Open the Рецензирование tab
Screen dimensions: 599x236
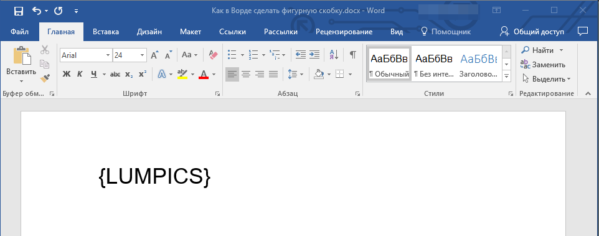(344, 32)
